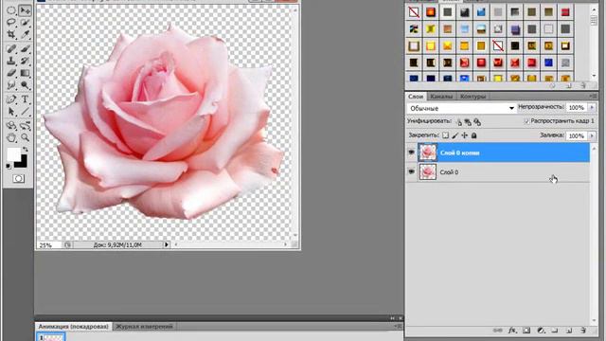Image resolution: width=606 pixels, height=341 pixels.
Task: Click the foreground color swatch
Action: 13,154
